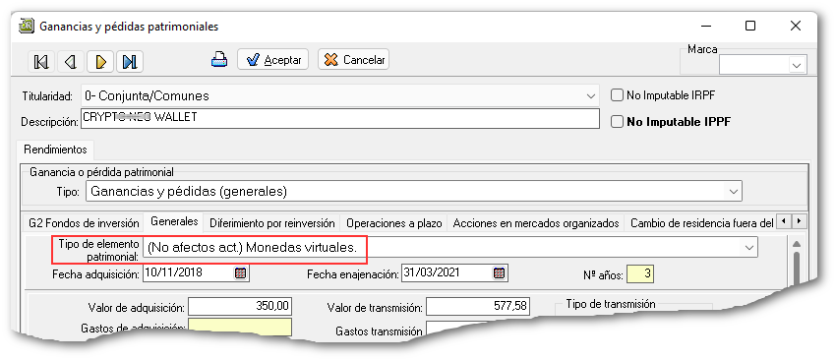Click Cancelar button

click(353, 60)
